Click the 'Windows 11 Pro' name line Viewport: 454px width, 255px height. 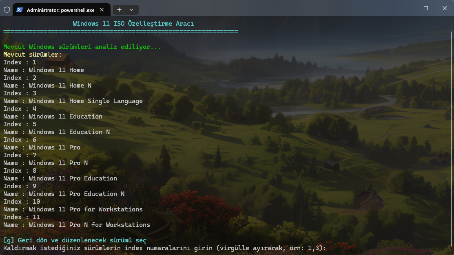click(x=42, y=147)
